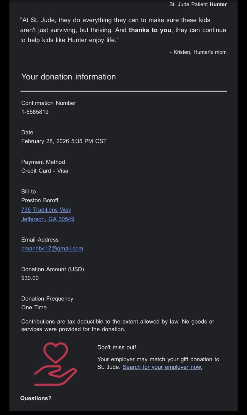The image size is (247, 415).
Task: Click the tax deductible contributions notice
Action: (x=118, y=325)
